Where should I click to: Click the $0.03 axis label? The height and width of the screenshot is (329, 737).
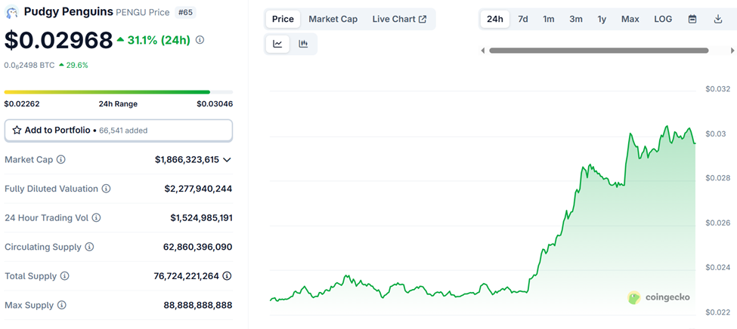click(716, 134)
